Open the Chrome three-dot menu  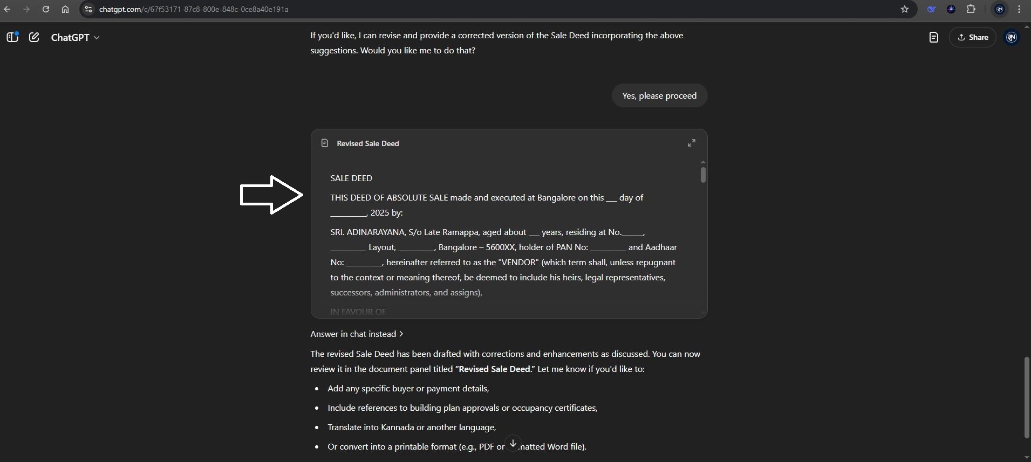click(1019, 9)
